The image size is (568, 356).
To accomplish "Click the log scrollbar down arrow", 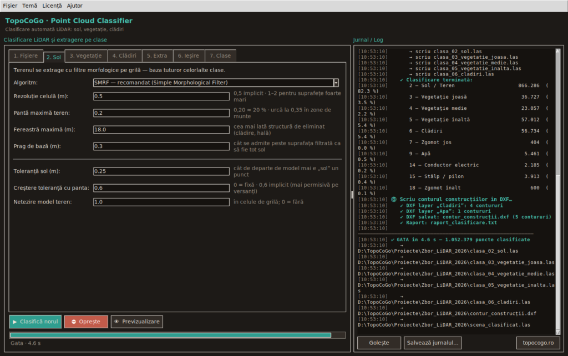I will [558, 332].
